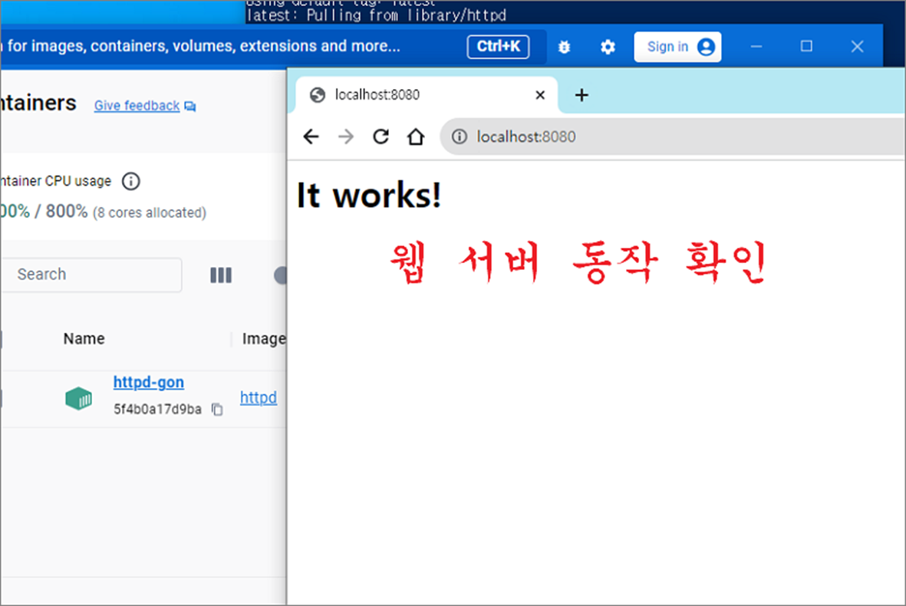
Task: Open the httpd image link
Action: [259, 397]
